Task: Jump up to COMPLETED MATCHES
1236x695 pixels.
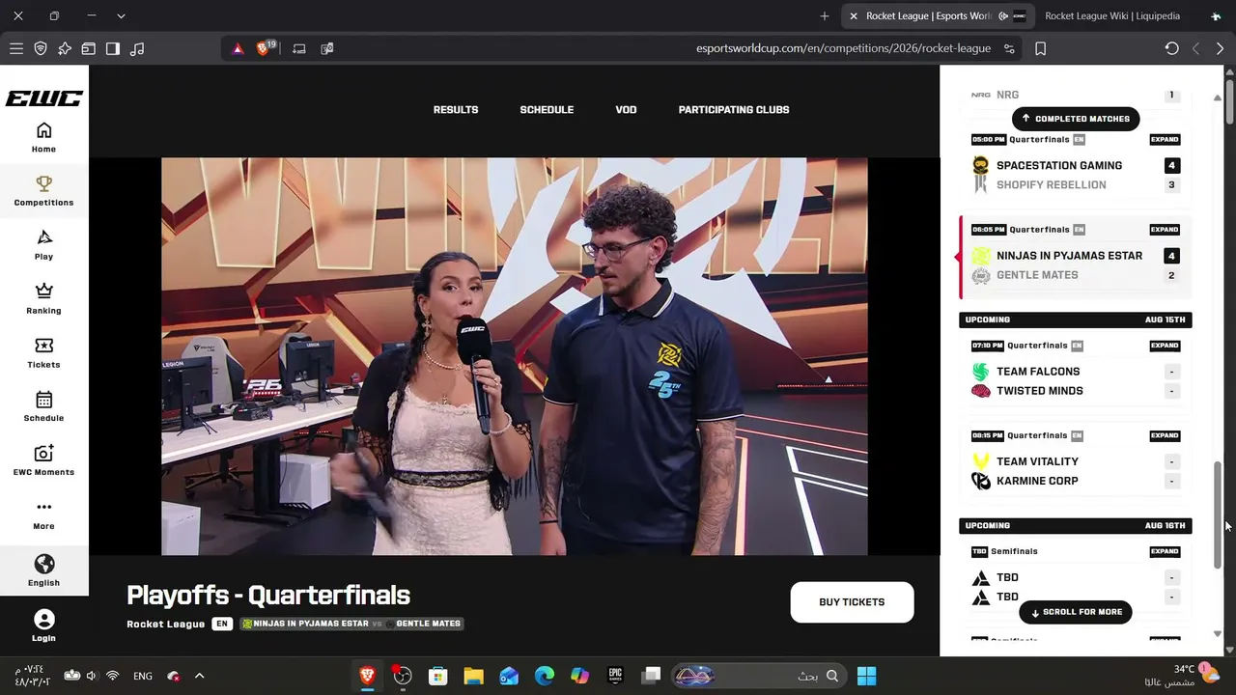Action: click(1076, 119)
